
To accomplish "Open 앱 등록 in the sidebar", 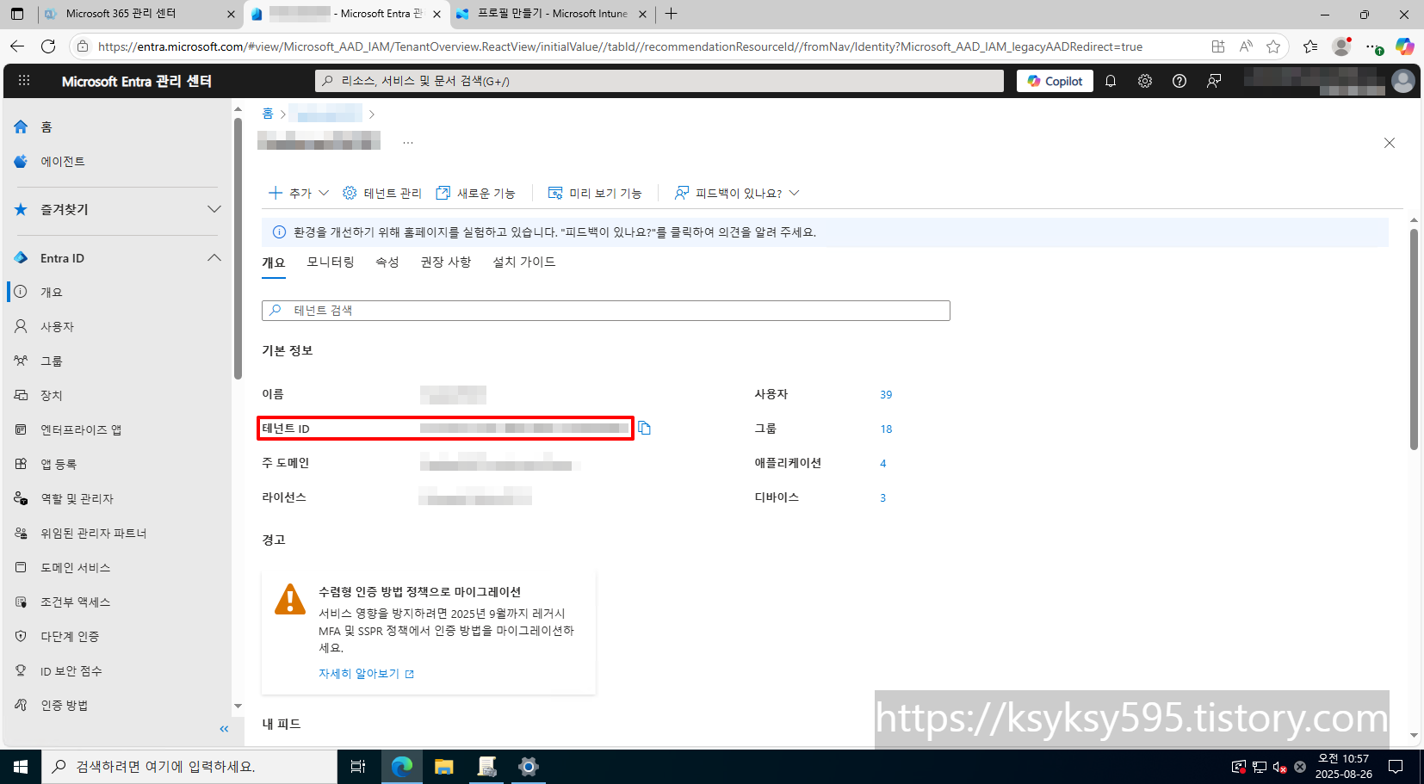I will pyautogui.click(x=59, y=464).
